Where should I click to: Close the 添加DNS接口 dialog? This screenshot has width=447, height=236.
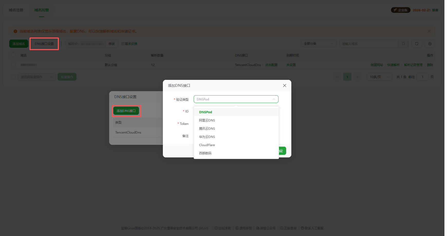(x=284, y=86)
